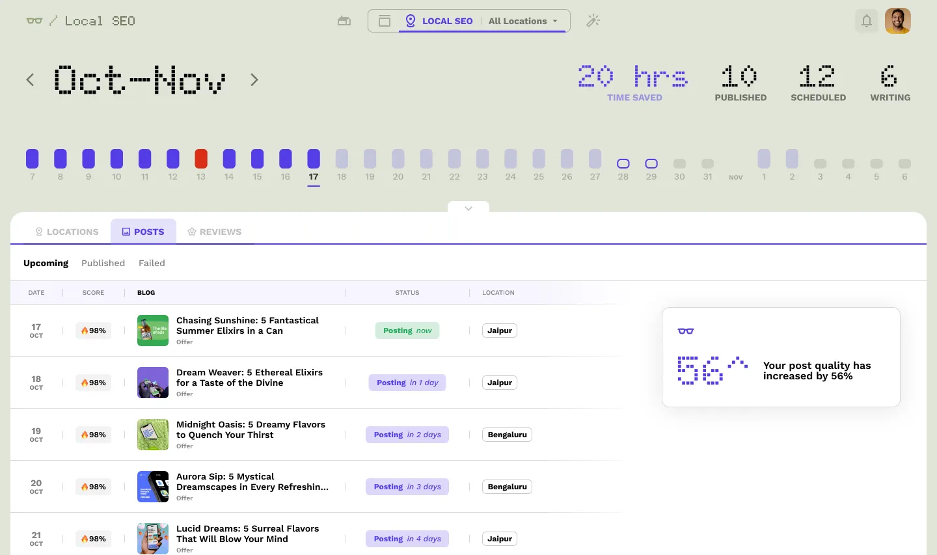Switch to the Locations tab

click(x=66, y=232)
